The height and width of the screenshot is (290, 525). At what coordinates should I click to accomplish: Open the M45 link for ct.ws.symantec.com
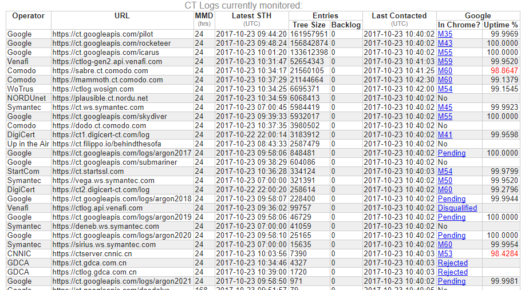pos(445,108)
